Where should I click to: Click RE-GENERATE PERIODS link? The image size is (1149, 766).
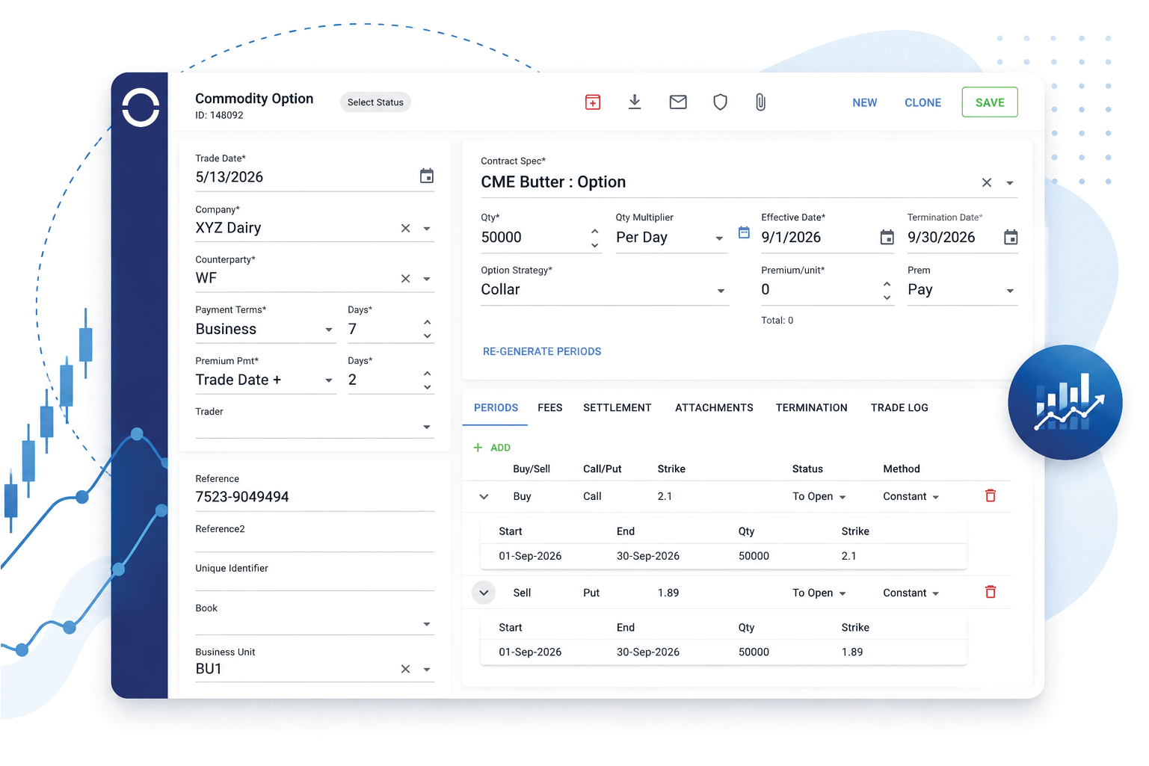(542, 351)
